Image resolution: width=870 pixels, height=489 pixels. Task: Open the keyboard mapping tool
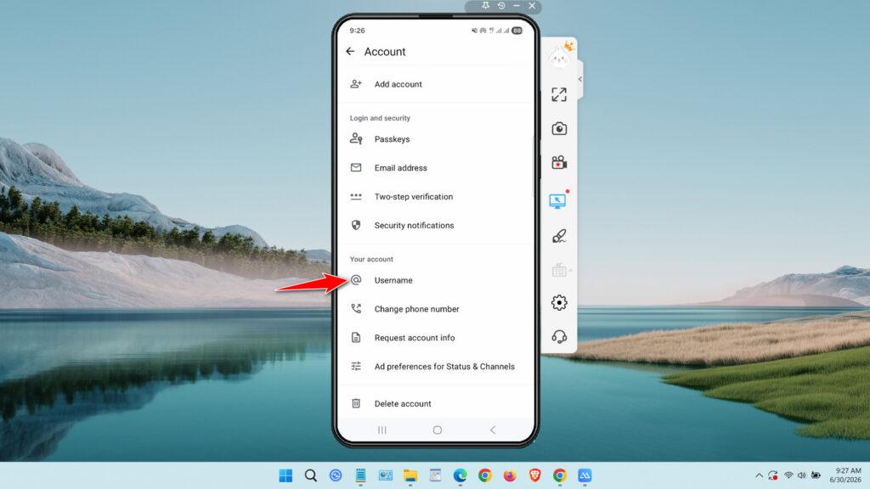click(559, 270)
